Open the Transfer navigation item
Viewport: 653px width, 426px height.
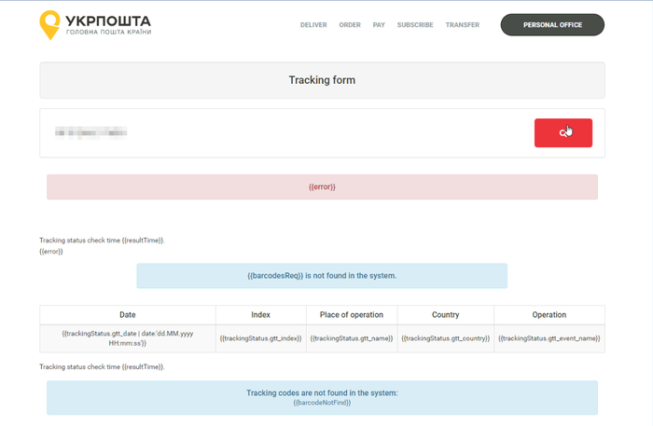click(x=463, y=25)
